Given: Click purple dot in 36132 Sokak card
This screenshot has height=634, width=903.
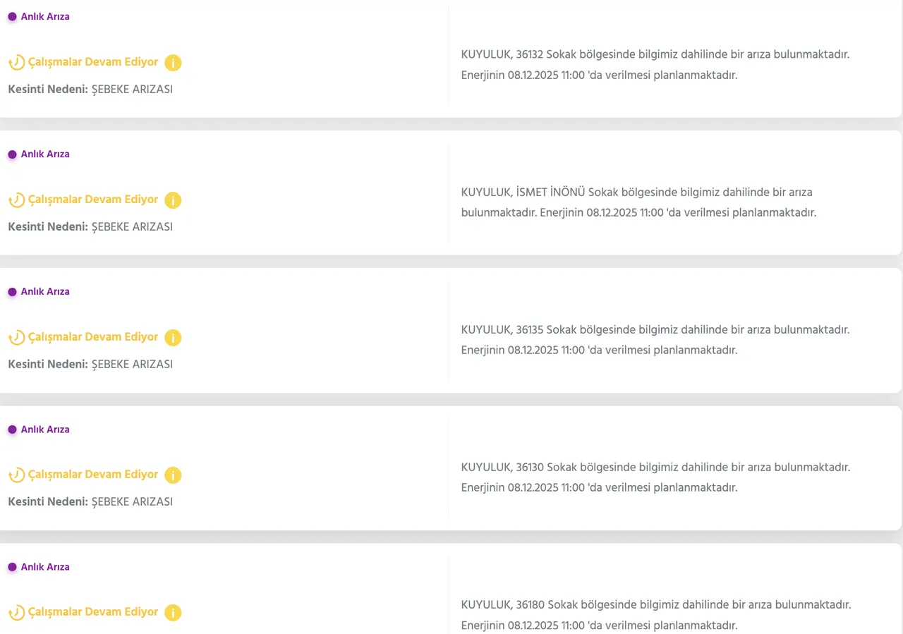Looking at the screenshot, I should coord(12,17).
